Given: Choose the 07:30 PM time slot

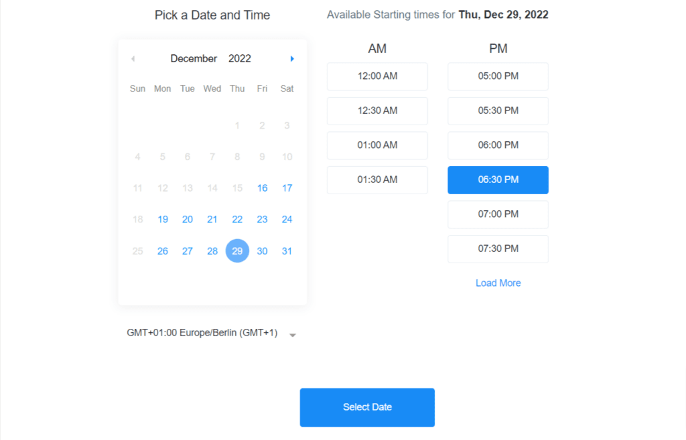Looking at the screenshot, I should [498, 249].
